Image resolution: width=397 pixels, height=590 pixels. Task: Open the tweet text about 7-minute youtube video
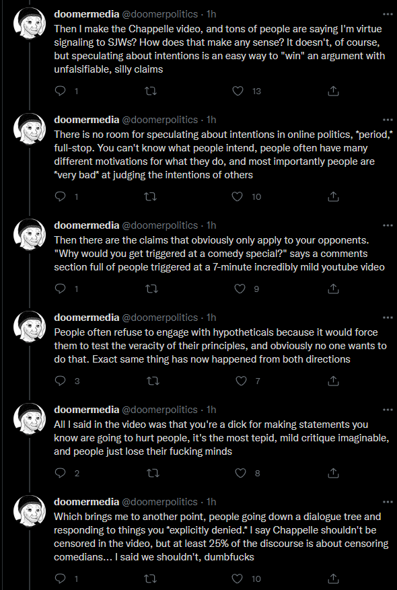pyautogui.click(x=219, y=254)
